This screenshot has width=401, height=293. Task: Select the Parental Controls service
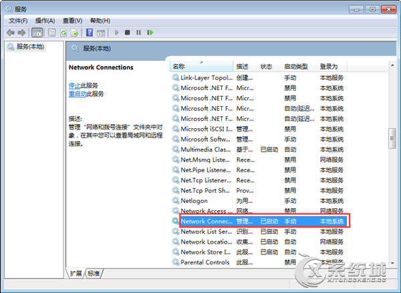259,262
